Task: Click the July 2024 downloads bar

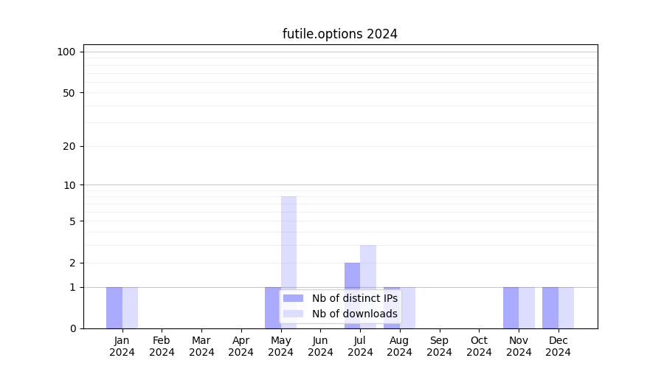Action: 368,266
